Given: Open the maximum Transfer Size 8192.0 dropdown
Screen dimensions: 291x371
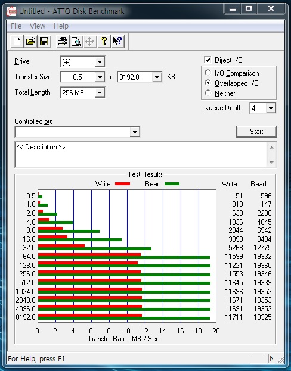Looking at the screenshot, I should click(157, 77).
